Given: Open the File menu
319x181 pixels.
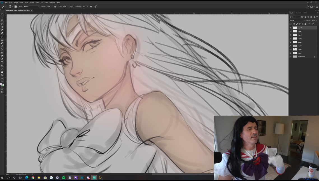Looking at the screenshot, I should [x=6, y=3].
